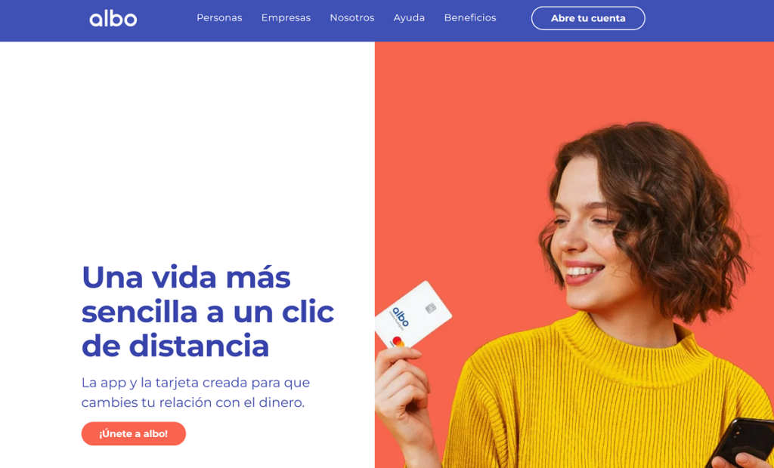
Task: Click the Abre tu cuenta button
Action: click(x=588, y=18)
